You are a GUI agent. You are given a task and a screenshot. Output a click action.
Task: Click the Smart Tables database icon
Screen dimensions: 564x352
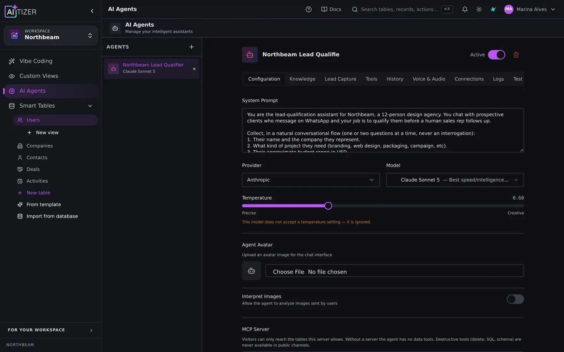pos(12,106)
